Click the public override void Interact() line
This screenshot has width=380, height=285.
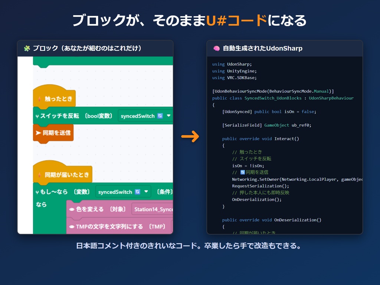pos(261,139)
